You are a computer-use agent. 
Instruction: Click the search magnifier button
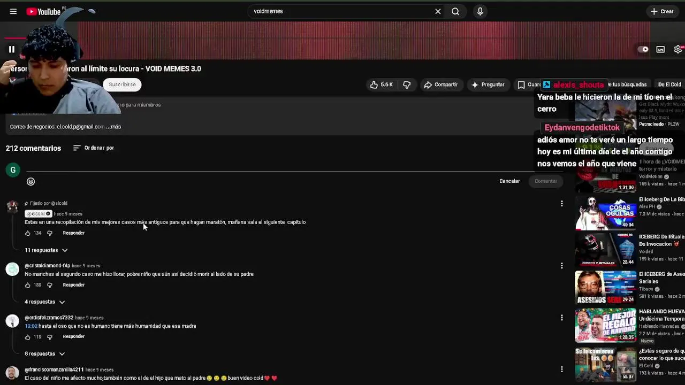coord(455,11)
